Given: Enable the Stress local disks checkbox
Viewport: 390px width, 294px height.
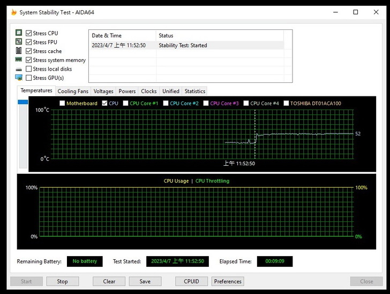Looking at the screenshot, I should (x=29, y=69).
